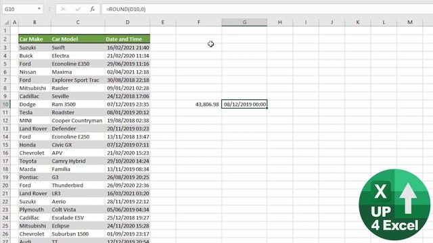Select column J header
The image size is (433, 243).
coord(332,22)
